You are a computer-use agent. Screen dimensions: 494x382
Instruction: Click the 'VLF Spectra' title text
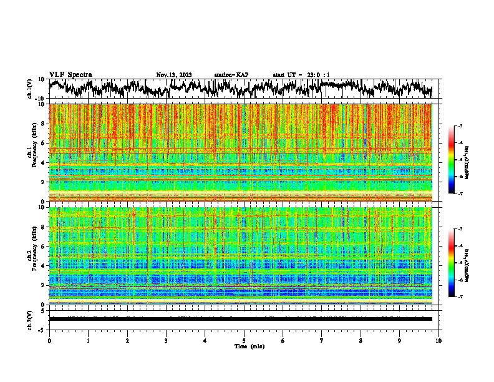(x=70, y=75)
